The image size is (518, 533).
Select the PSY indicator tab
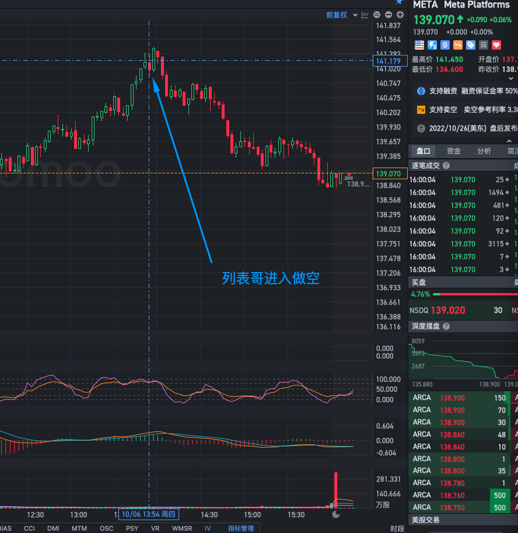click(x=132, y=528)
